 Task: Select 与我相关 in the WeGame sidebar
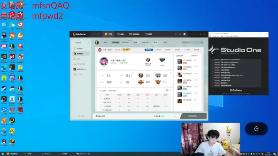(x=81, y=48)
